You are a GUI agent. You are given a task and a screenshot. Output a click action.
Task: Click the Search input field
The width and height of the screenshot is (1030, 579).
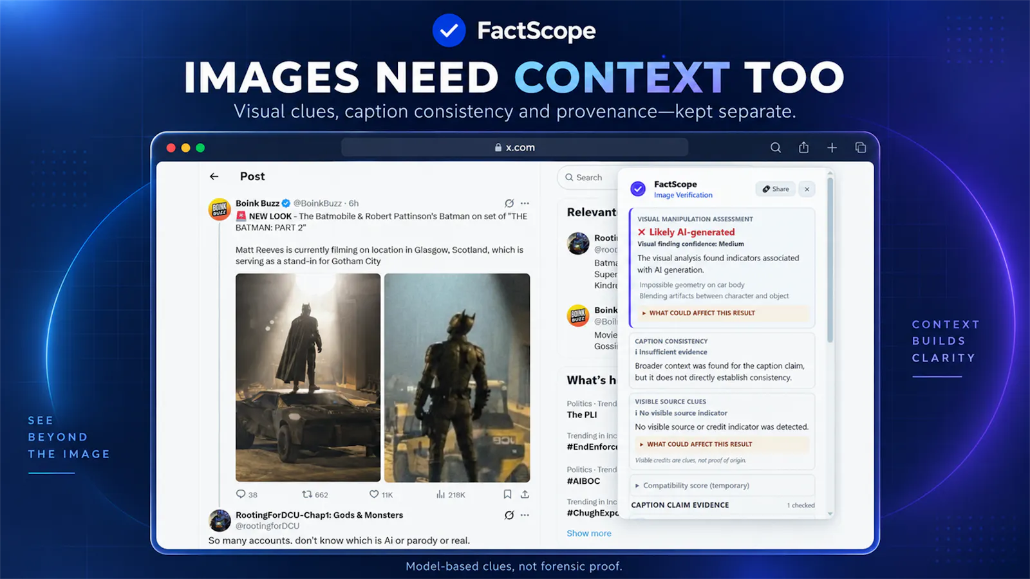[x=587, y=178]
